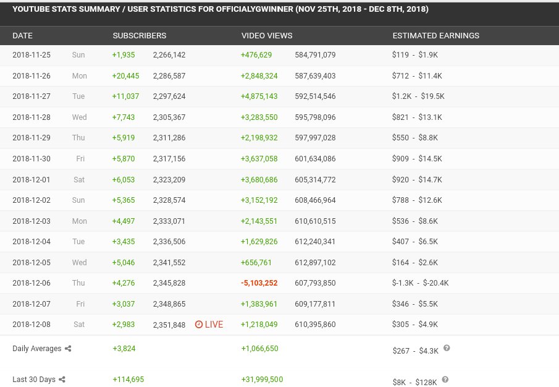Click the Daily Averages label

pyautogui.click(x=36, y=349)
